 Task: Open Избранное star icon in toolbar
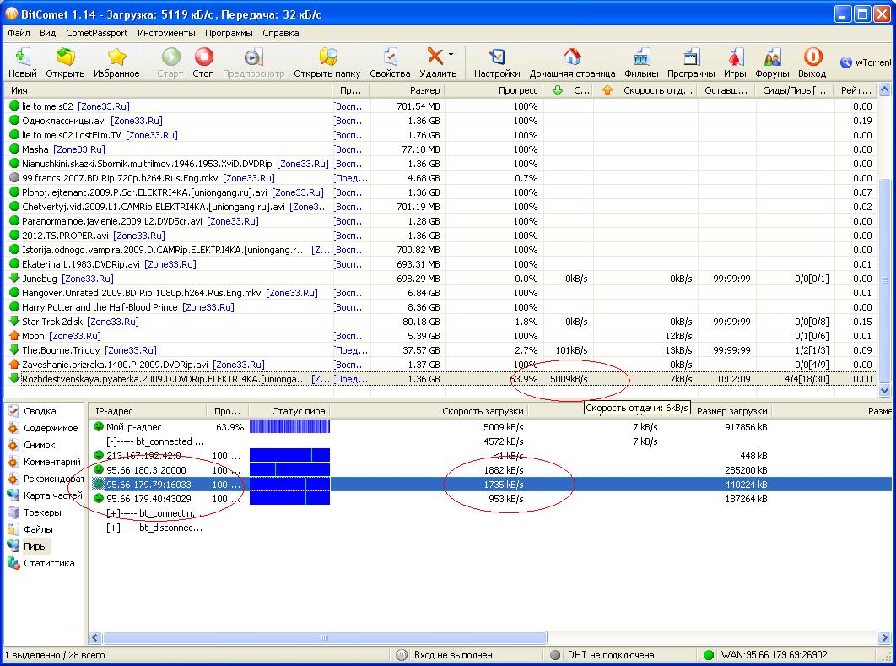(x=116, y=62)
